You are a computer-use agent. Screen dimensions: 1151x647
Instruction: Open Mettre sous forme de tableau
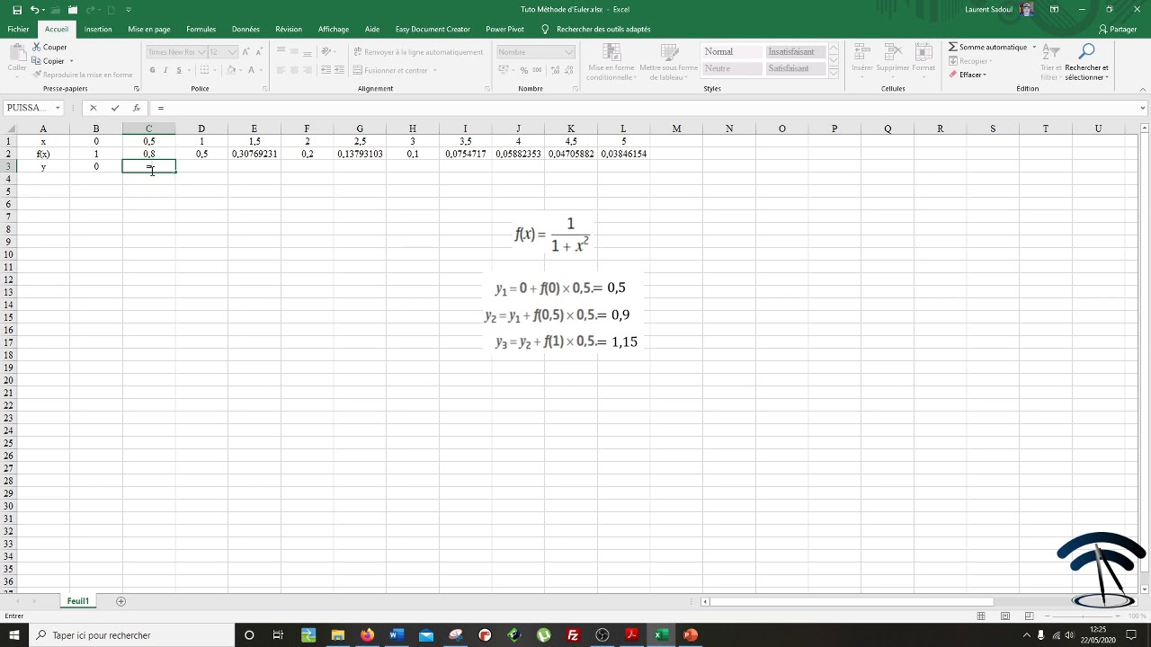[x=668, y=61]
